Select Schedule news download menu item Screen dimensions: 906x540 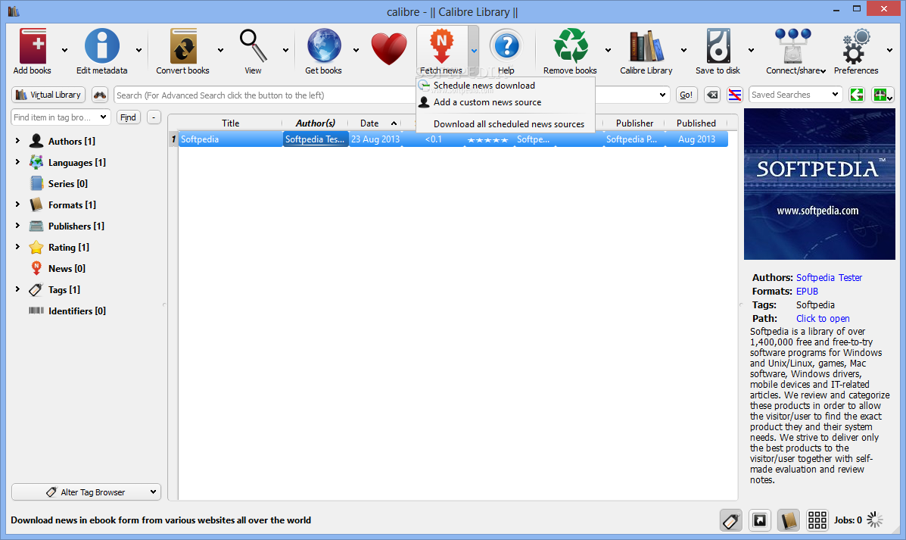(x=506, y=85)
